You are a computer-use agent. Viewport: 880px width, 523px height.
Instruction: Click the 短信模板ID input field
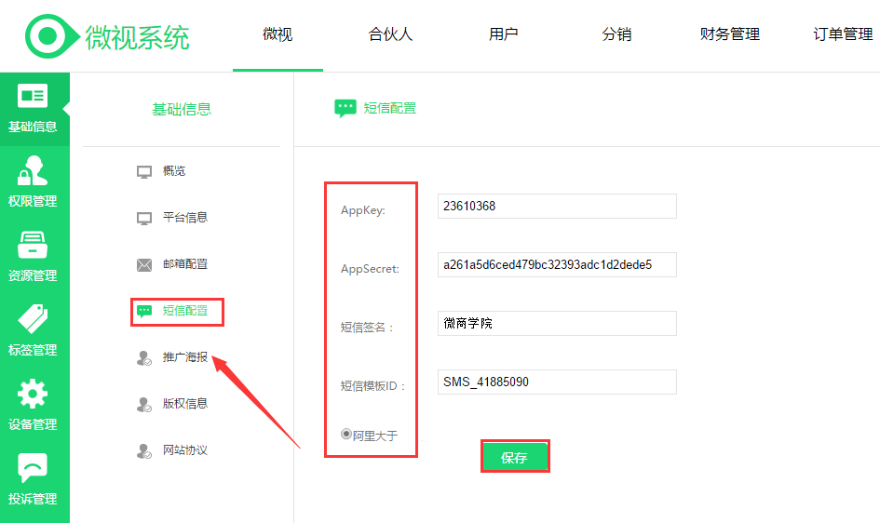click(x=556, y=382)
